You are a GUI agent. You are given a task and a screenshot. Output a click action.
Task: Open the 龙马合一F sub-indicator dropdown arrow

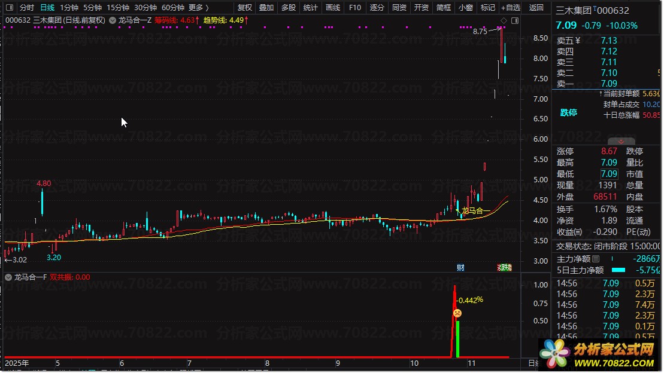(x=8, y=277)
